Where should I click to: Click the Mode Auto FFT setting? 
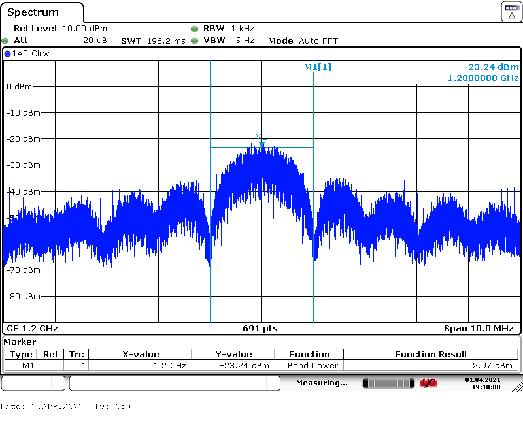pos(303,41)
